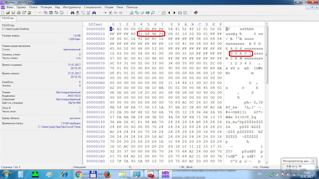The image size is (319, 179).
Task: Select the PIDVID.bin document tab
Action: [8, 18]
